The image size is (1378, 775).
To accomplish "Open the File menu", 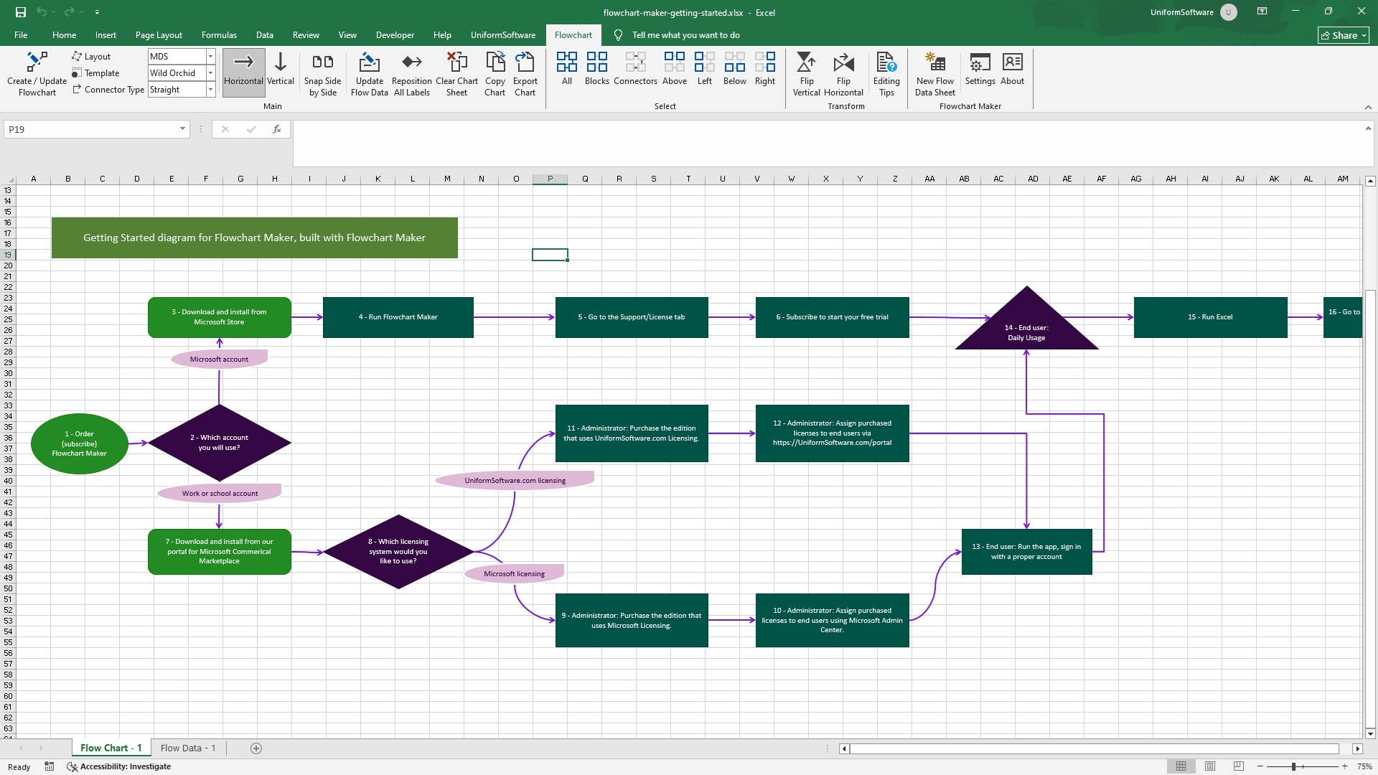I will coord(21,35).
